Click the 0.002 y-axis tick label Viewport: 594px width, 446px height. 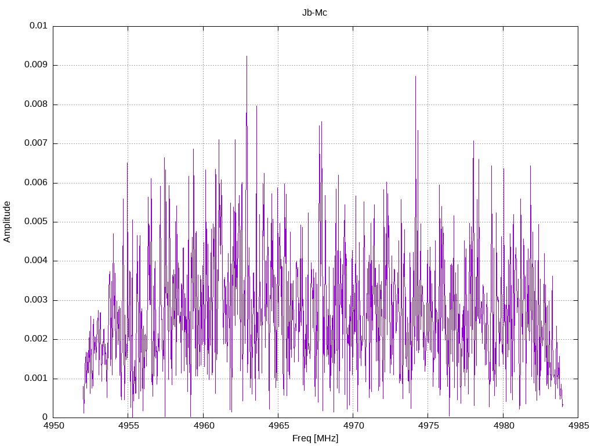tap(36, 339)
